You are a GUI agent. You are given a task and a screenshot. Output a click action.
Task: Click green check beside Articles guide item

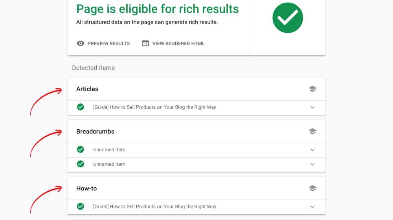(x=81, y=107)
